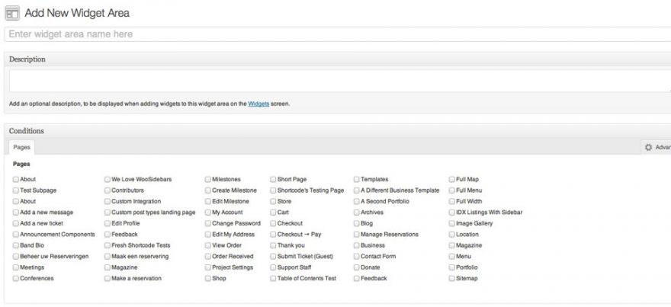Tick the Store checkbox
The width and height of the screenshot is (671, 307).
click(273, 201)
